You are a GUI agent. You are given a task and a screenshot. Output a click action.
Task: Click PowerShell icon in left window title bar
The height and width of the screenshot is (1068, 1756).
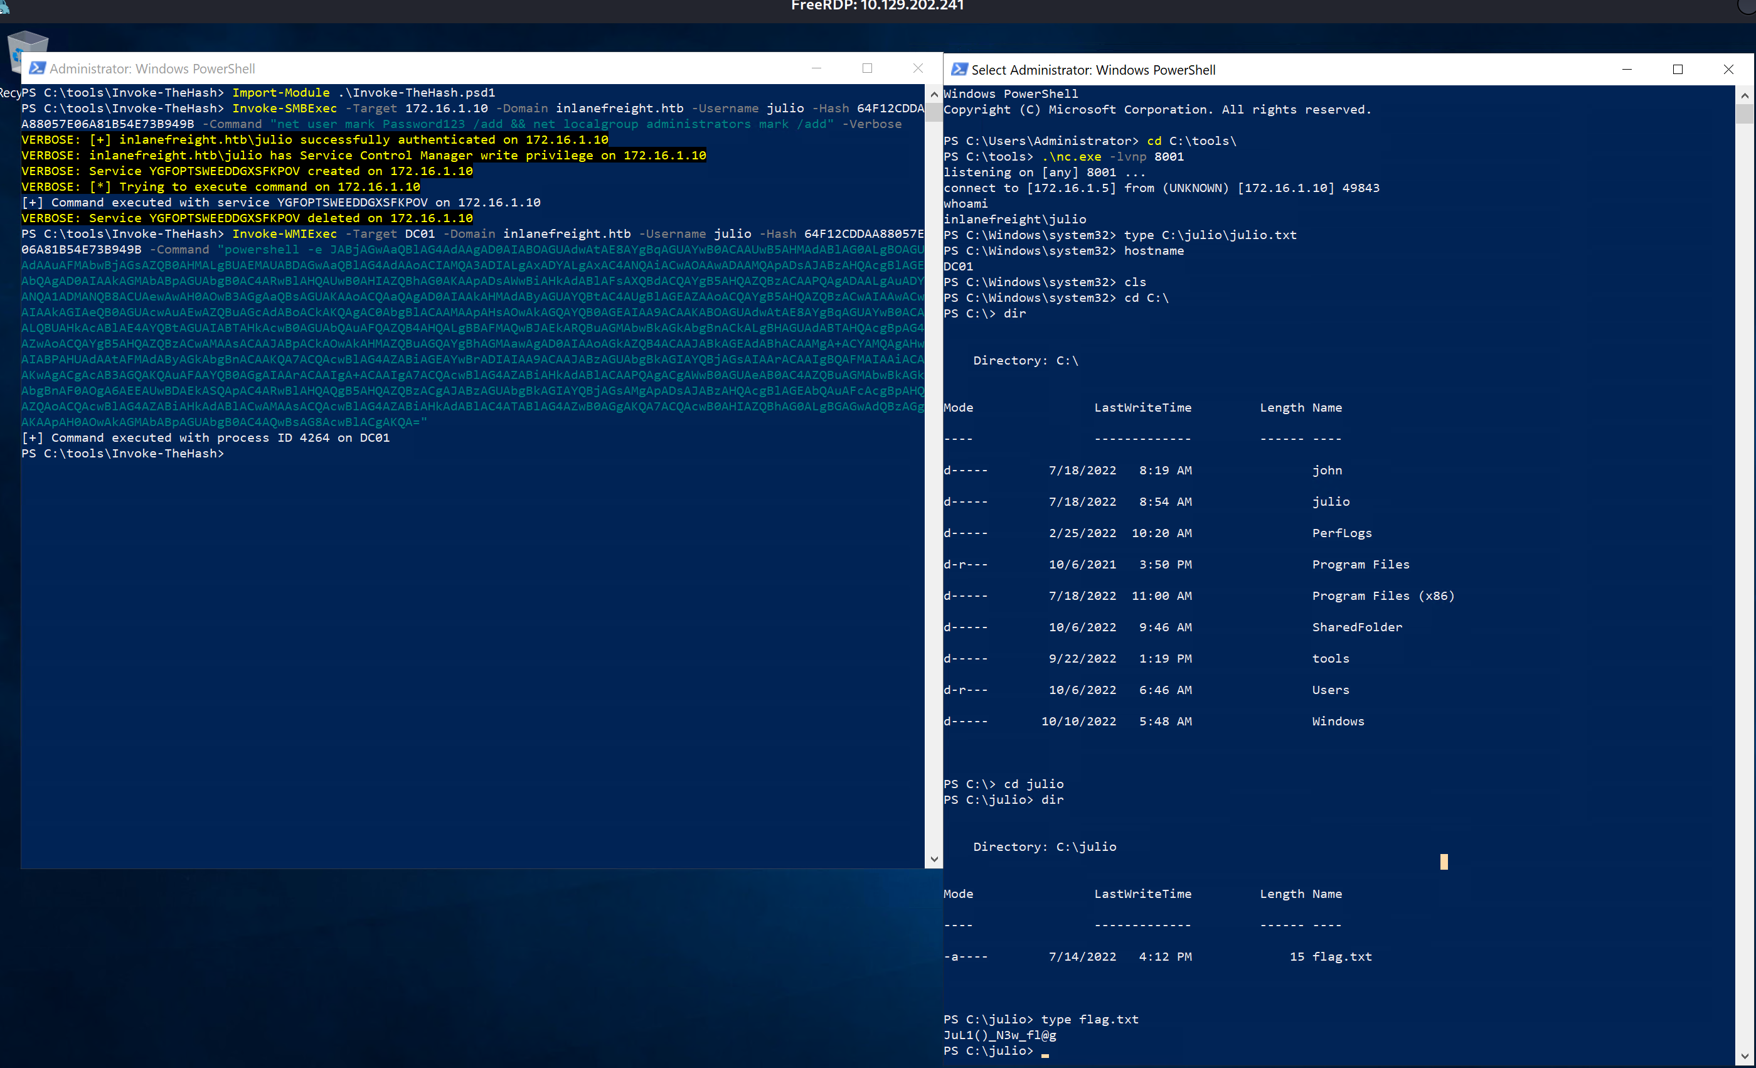(x=37, y=68)
